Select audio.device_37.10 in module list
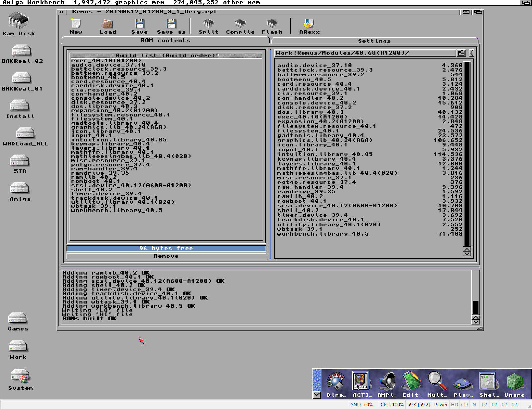 point(370,65)
